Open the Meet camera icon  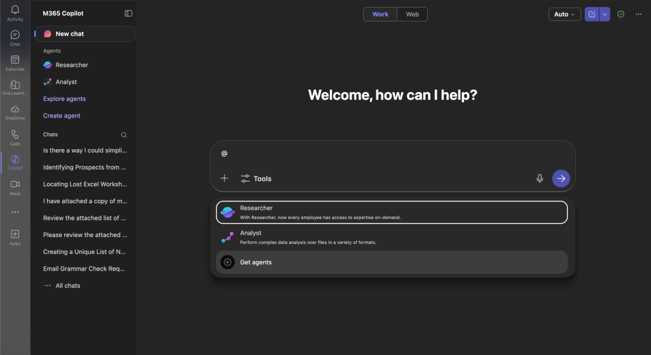point(15,184)
